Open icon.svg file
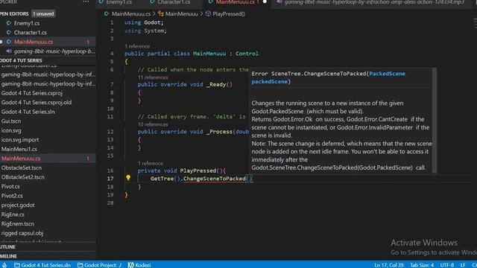The width and height of the screenshot is (477, 268). (x=11, y=131)
